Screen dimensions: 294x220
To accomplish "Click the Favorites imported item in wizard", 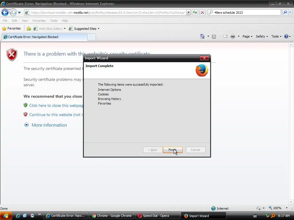I will coord(105,103).
